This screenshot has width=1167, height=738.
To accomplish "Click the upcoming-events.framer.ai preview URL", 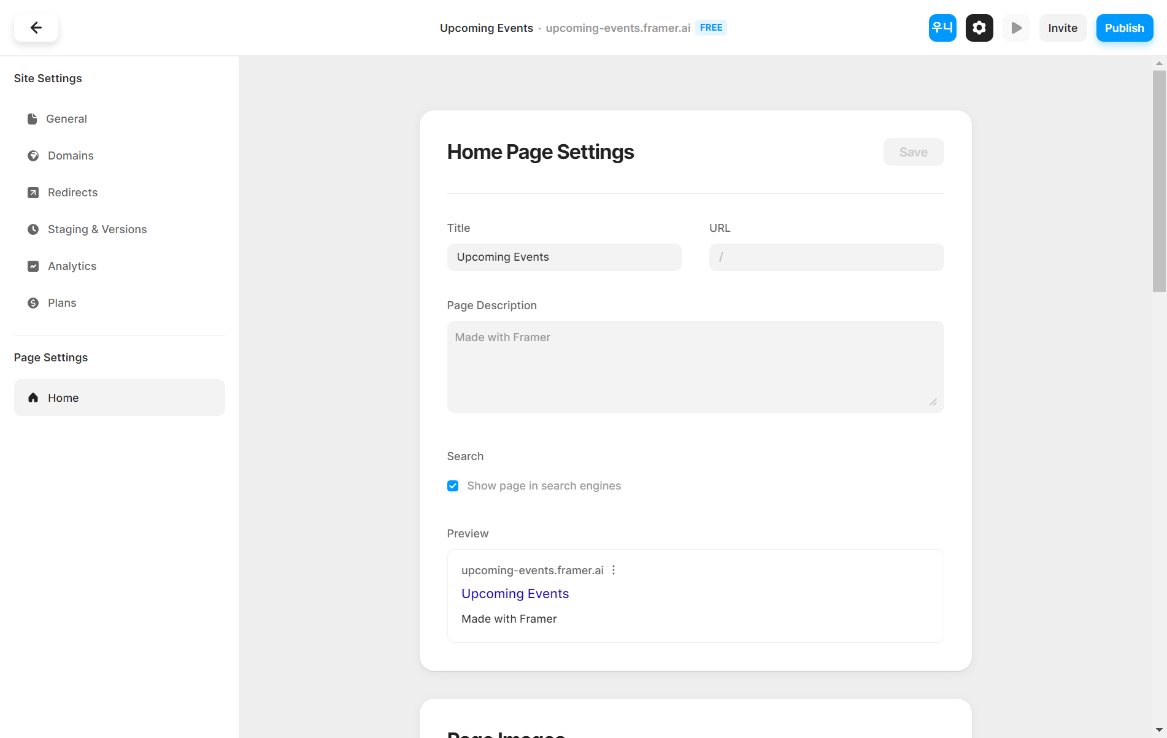I will (x=533, y=571).
